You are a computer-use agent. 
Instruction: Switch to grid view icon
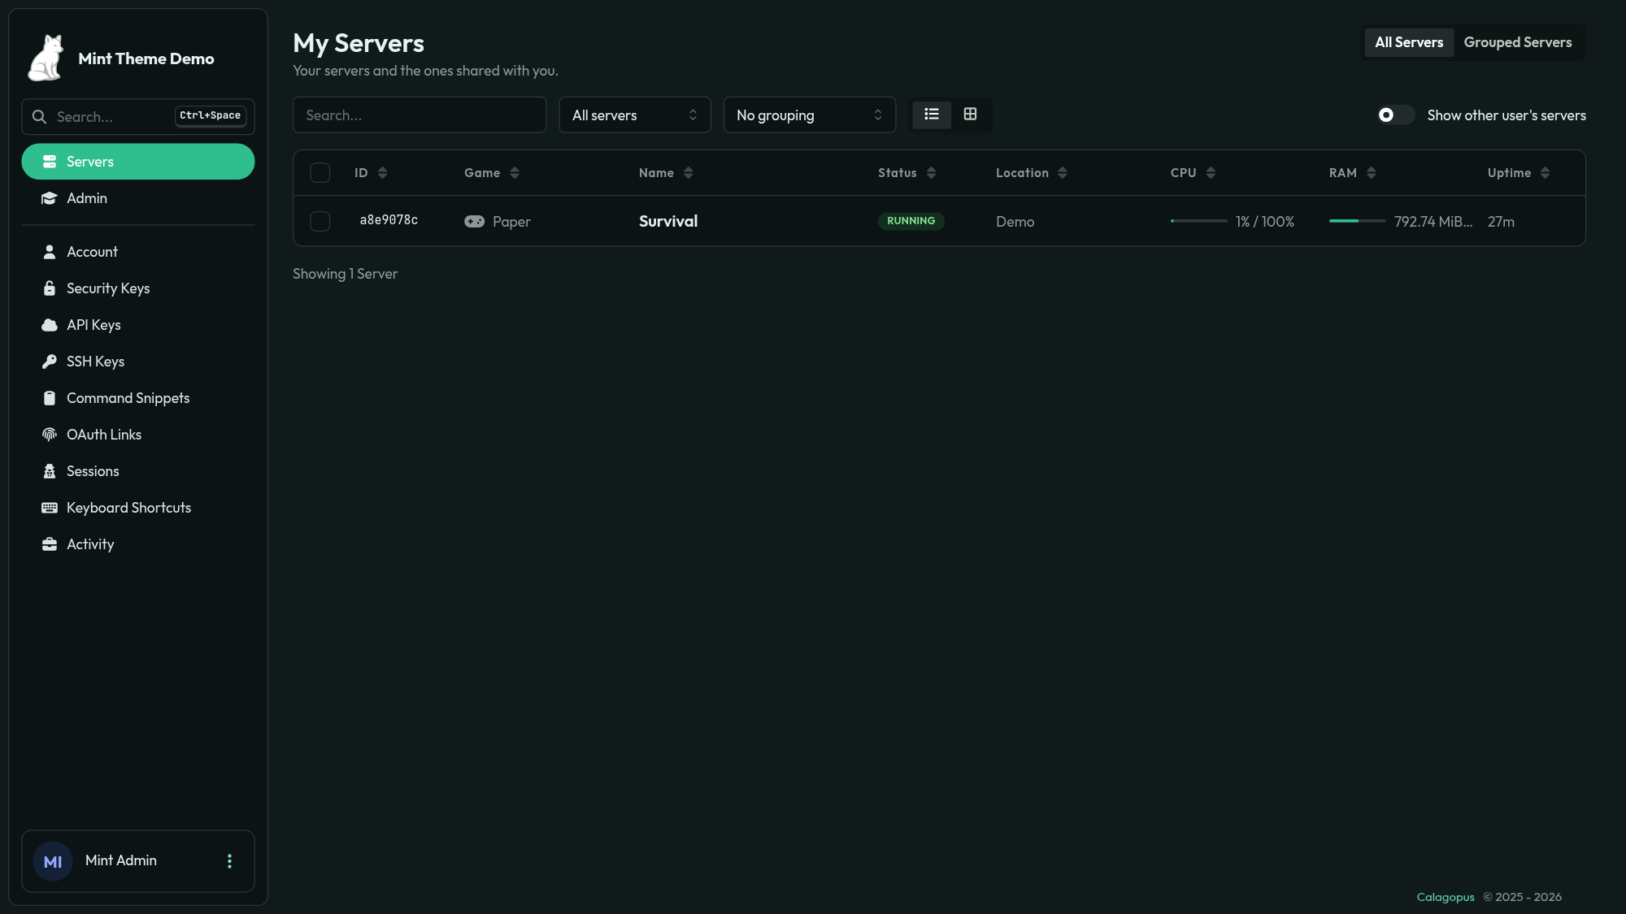pyautogui.click(x=970, y=115)
